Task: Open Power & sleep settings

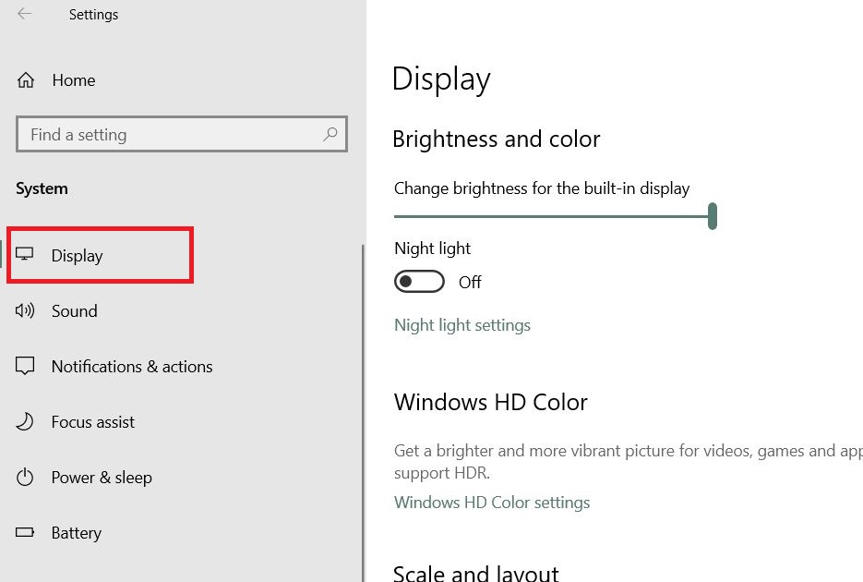Action: coord(102,478)
